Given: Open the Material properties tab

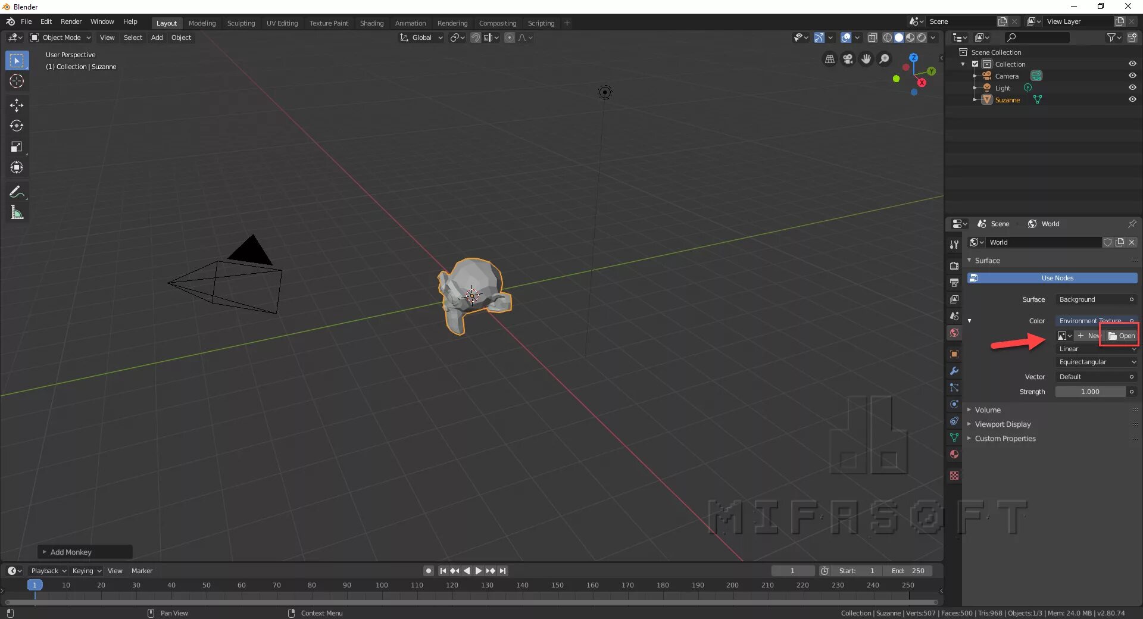Looking at the screenshot, I should (954, 454).
